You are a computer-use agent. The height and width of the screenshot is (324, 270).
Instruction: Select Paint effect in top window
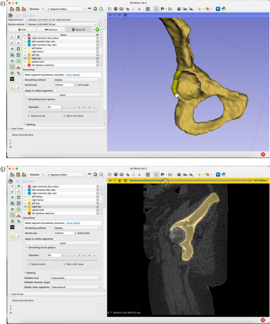(12, 43)
